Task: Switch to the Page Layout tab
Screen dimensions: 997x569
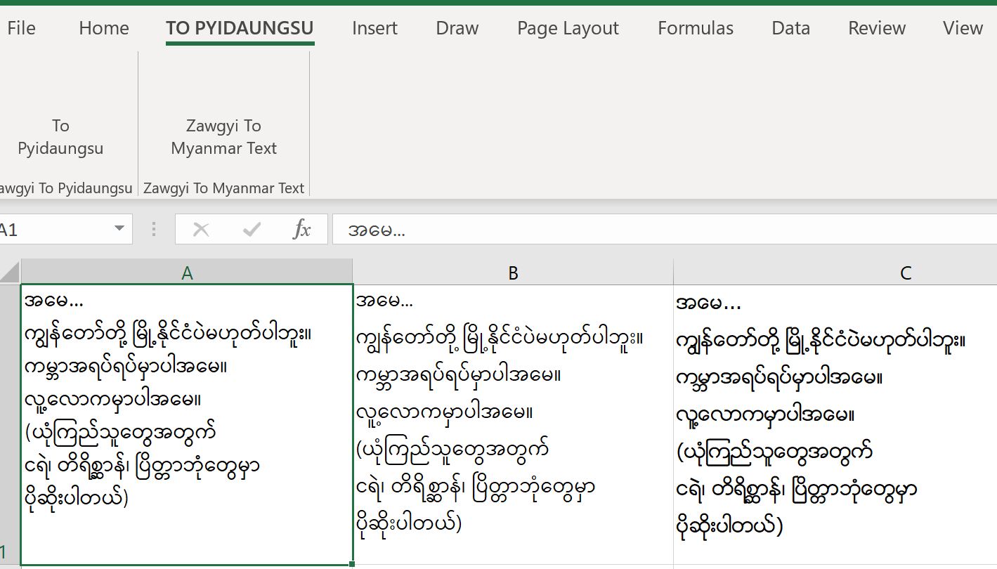Action: point(568,28)
